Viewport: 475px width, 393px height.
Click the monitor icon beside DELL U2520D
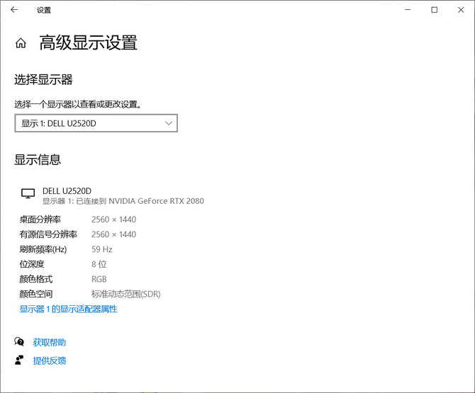click(28, 193)
